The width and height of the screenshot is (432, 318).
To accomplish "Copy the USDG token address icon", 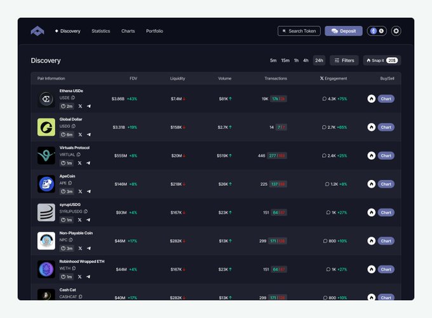I will [x=74, y=126].
